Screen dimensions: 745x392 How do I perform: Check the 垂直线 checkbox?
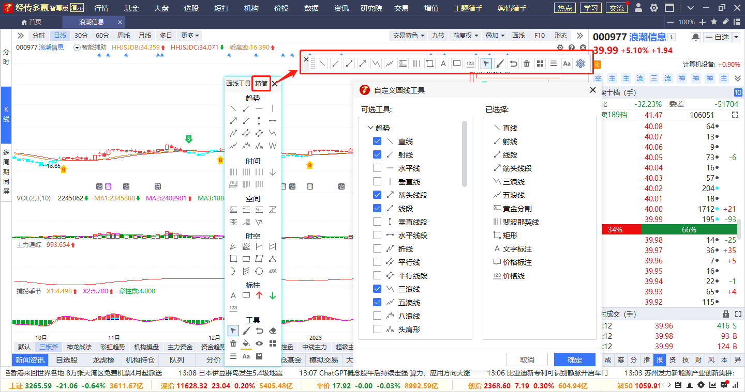pos(377,181)
